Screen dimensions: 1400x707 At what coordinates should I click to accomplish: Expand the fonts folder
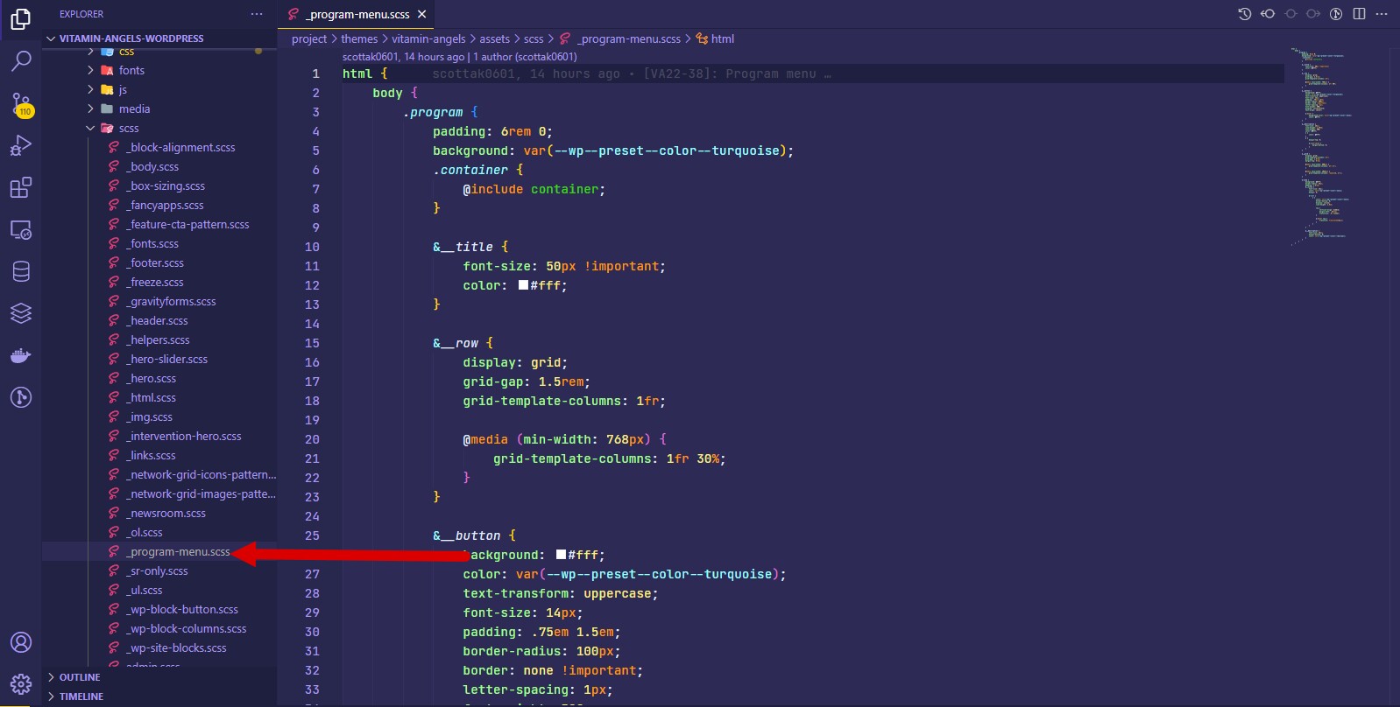[x=91, y=71]
